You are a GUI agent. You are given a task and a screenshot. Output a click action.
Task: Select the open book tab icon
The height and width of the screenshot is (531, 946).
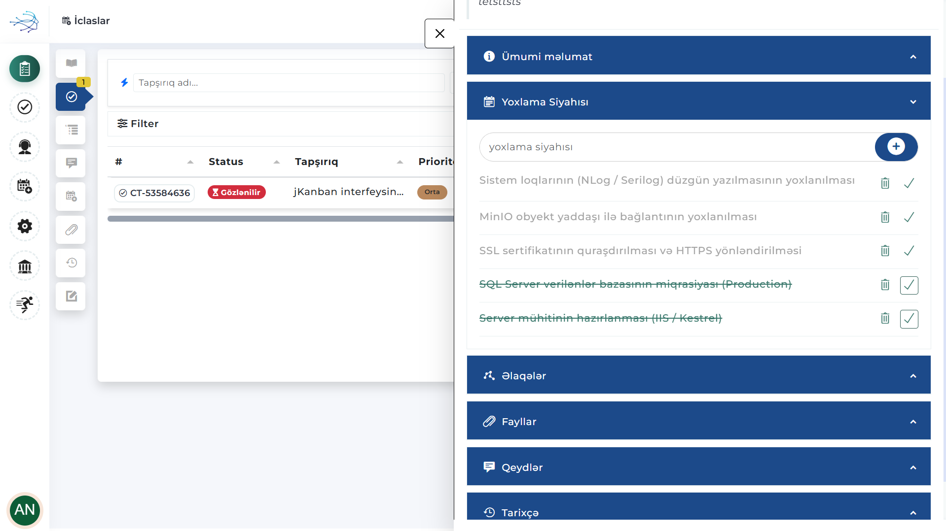(x=71, y=64)
